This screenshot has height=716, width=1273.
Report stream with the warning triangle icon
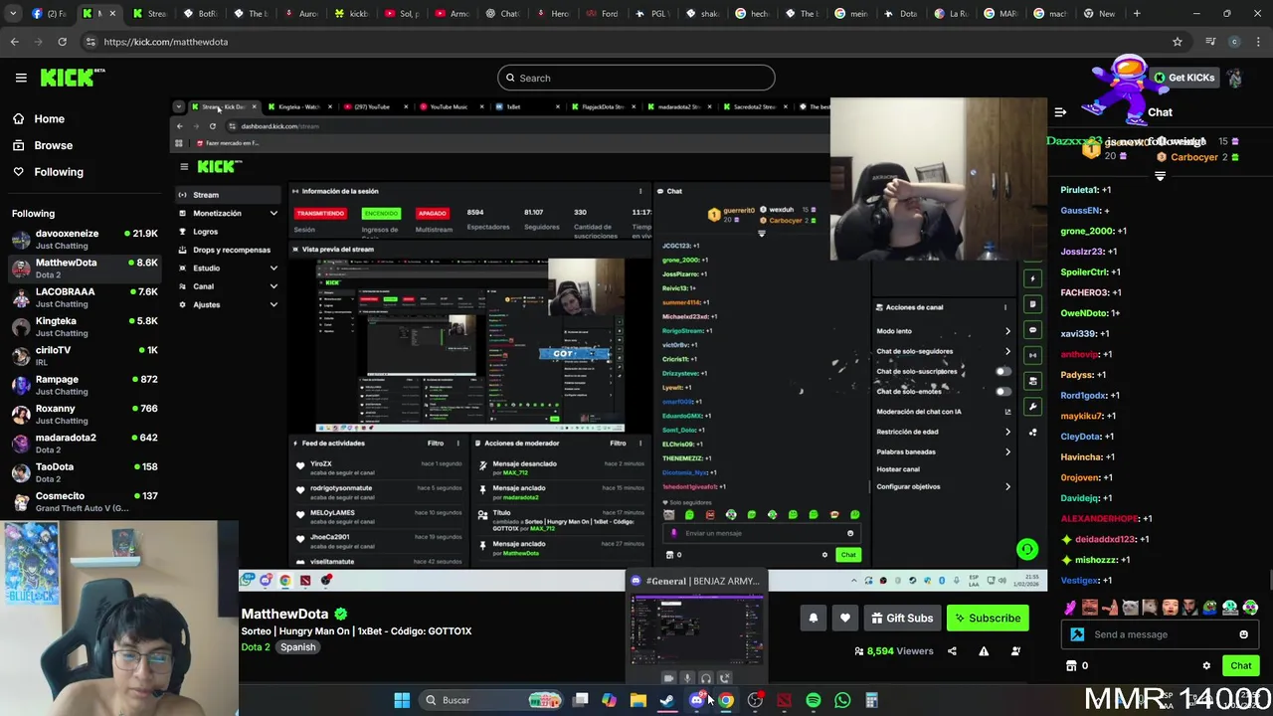click(x=984, y=651)
